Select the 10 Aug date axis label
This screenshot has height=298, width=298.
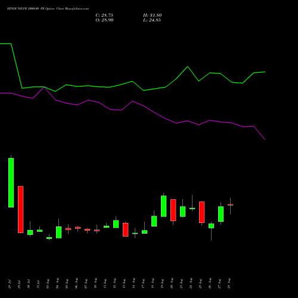point(95,284)
